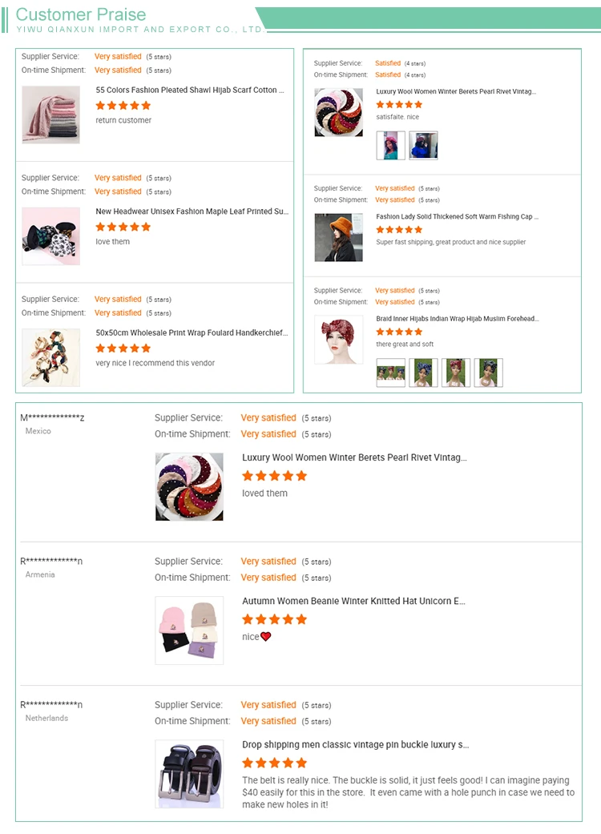Open the red braid hijab mannequin image
601x834 pixels.
click(x=339, y=340)
